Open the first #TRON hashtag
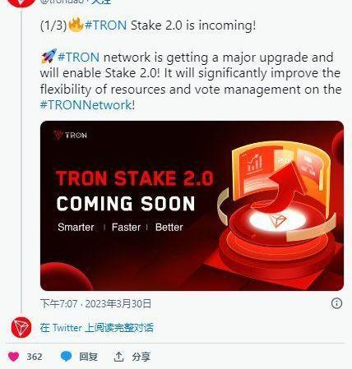The height and width of the screenshot is (369, 352). coord(106,25)
